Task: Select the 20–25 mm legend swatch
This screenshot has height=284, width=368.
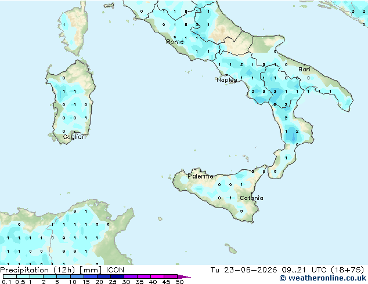Action: click(104, 276)
